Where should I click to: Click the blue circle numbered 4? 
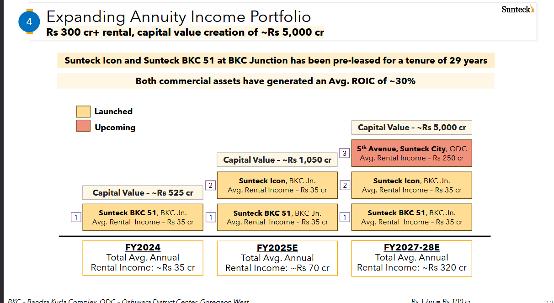[29, 21]
